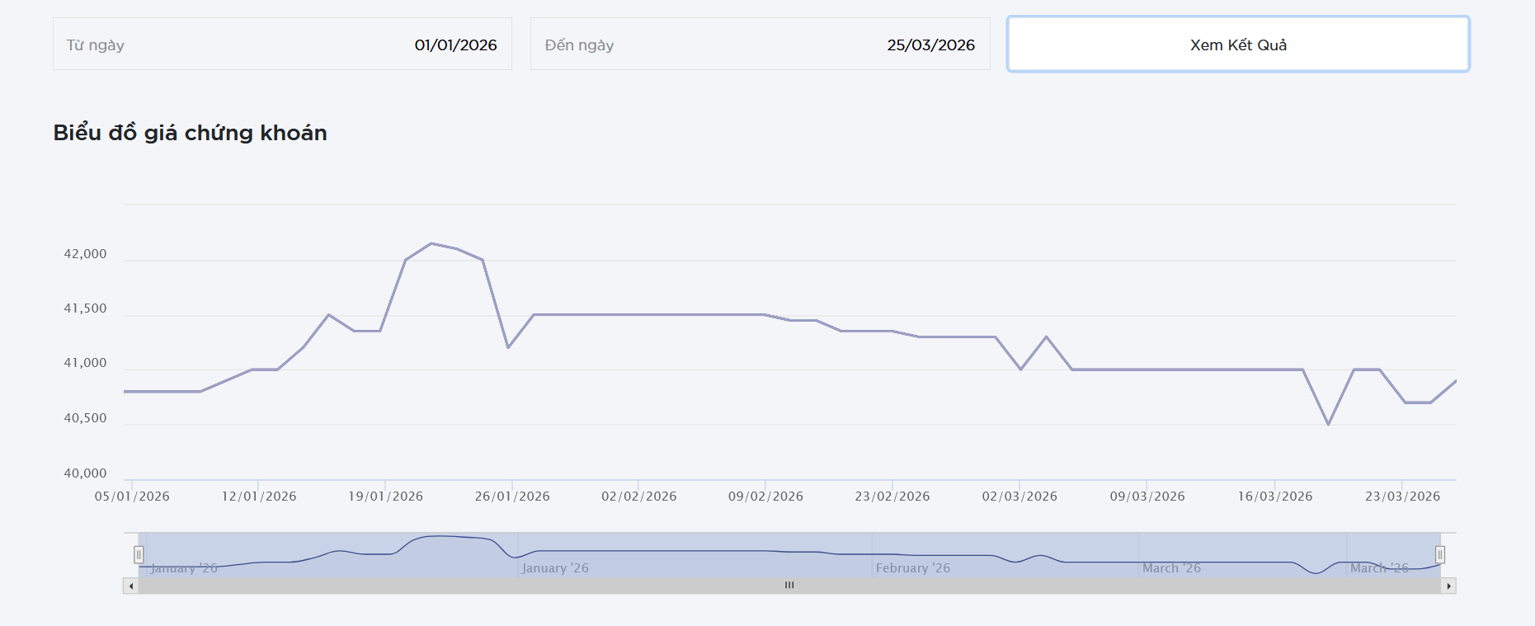This screenshot has height=626, width=1535.
Task: Click the right range handle of the navigator
Action: point(1440,555)
